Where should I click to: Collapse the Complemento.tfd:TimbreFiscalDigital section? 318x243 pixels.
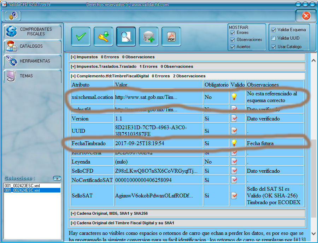pos(187,76)
